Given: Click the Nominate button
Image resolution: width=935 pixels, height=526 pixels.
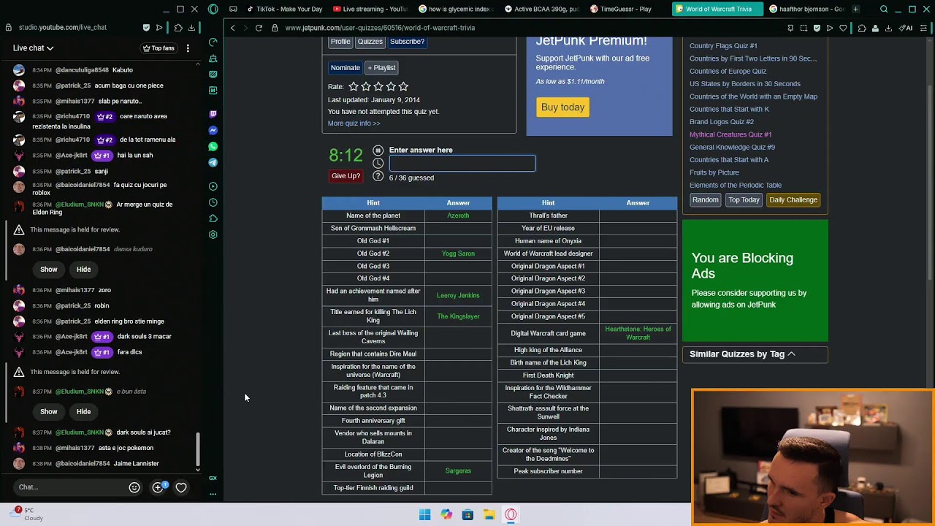Looking at the screenshot, I should 346,68.
